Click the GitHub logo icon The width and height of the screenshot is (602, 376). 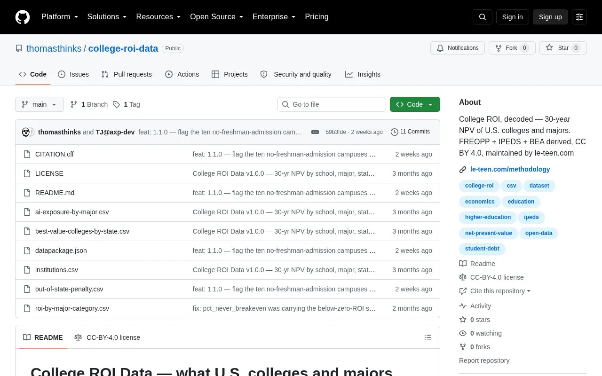[x=23, y=17]
